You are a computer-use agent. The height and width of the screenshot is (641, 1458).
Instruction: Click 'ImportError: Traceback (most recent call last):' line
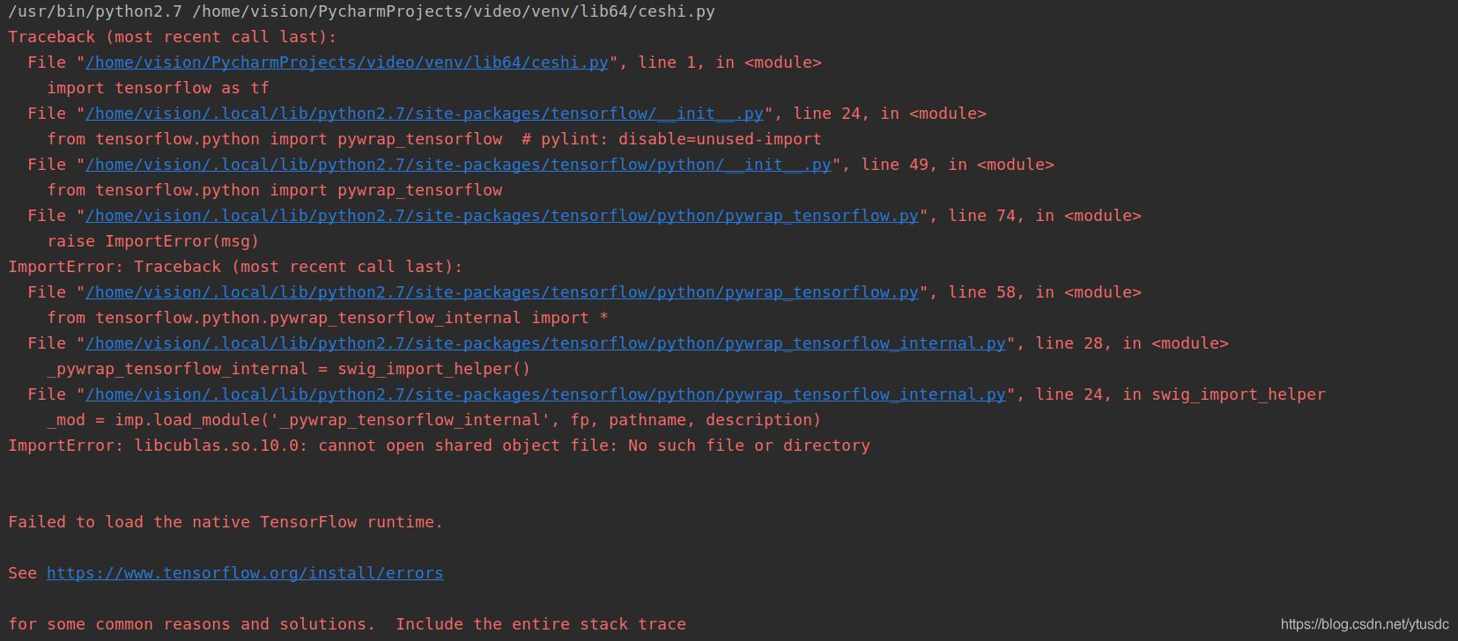click(235, 267)
